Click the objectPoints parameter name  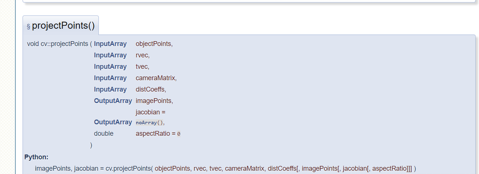154,44
